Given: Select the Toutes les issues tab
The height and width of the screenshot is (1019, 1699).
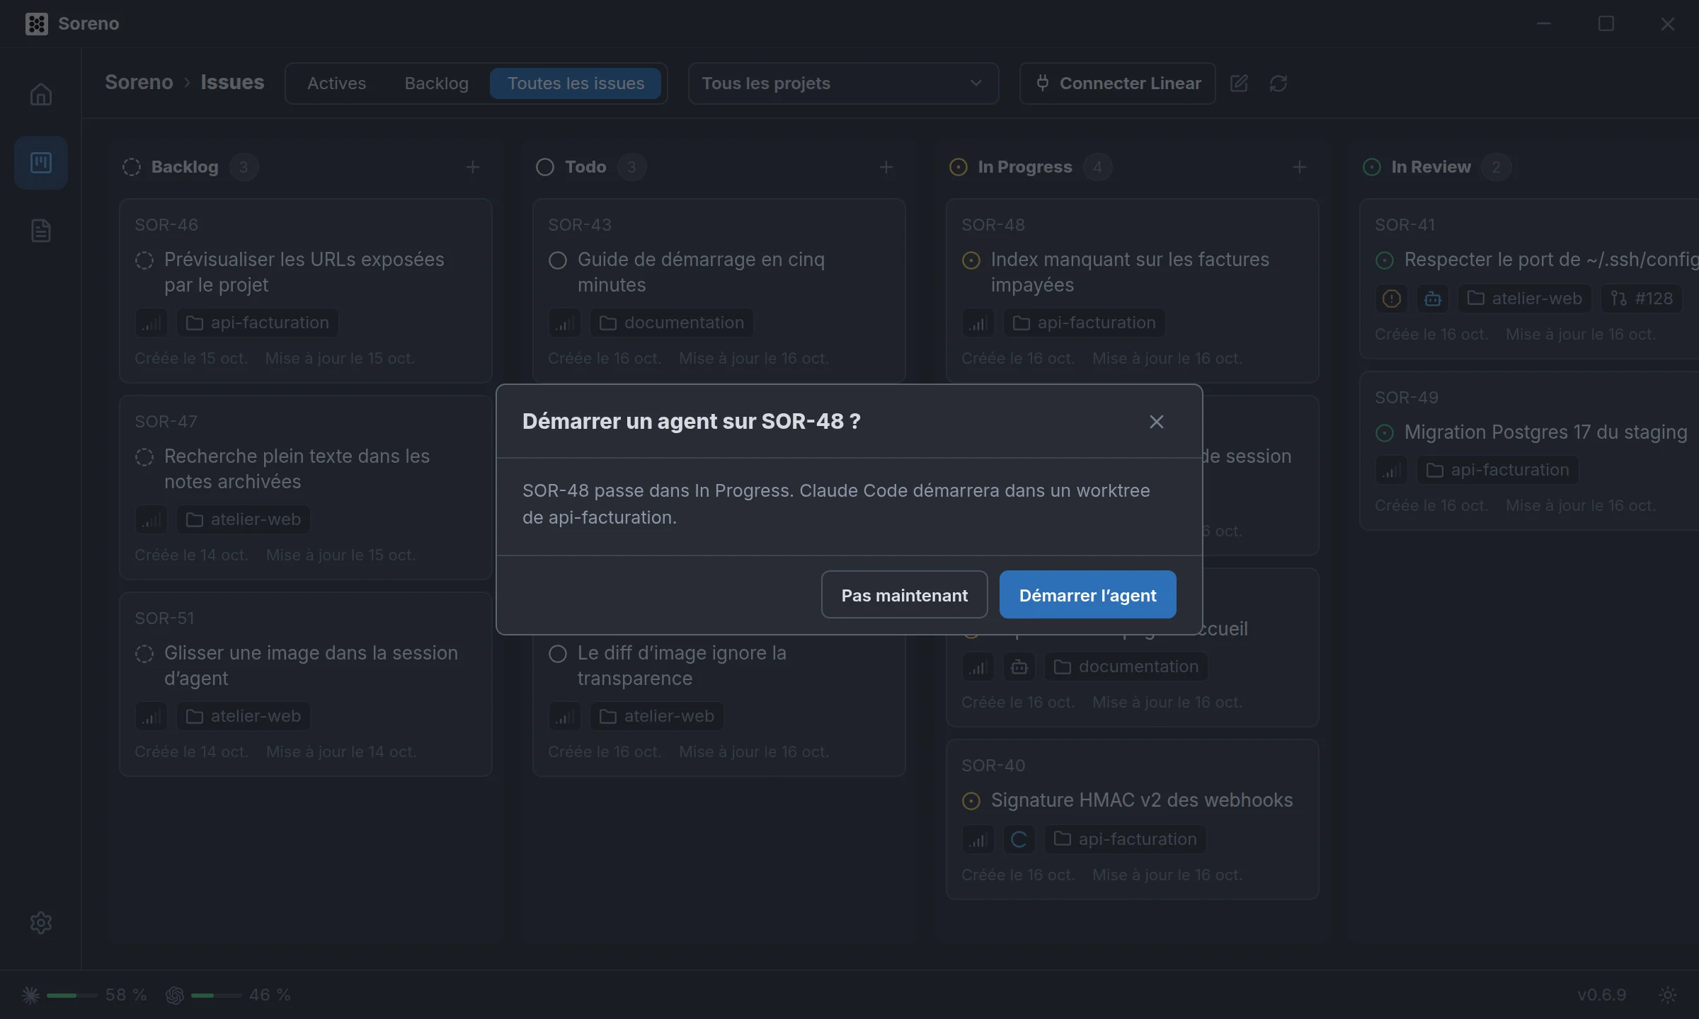Looking at the screenshot, I should click(576, 84).
